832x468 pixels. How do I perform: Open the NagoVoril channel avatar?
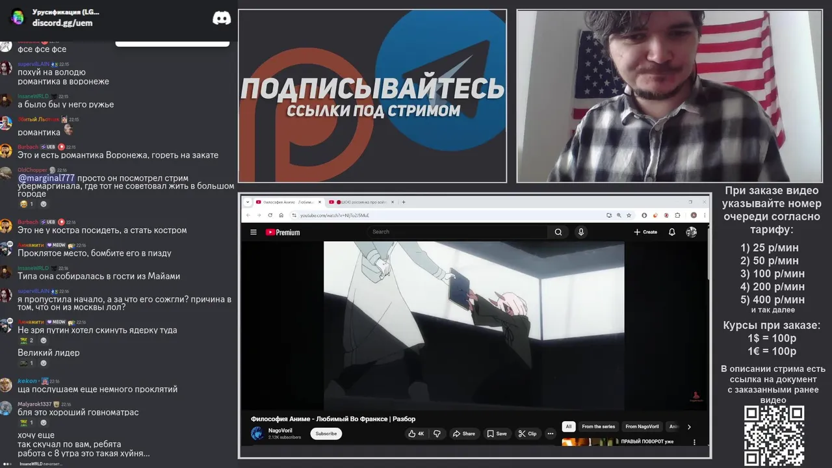[x=257, y=434]
